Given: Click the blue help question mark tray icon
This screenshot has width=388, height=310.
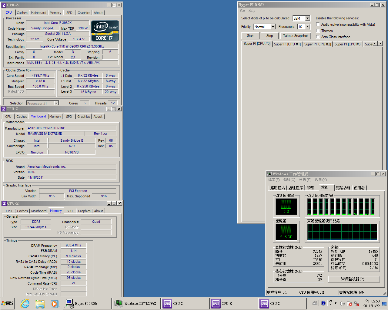Looking at the screenshot, I should pos(323,303).
